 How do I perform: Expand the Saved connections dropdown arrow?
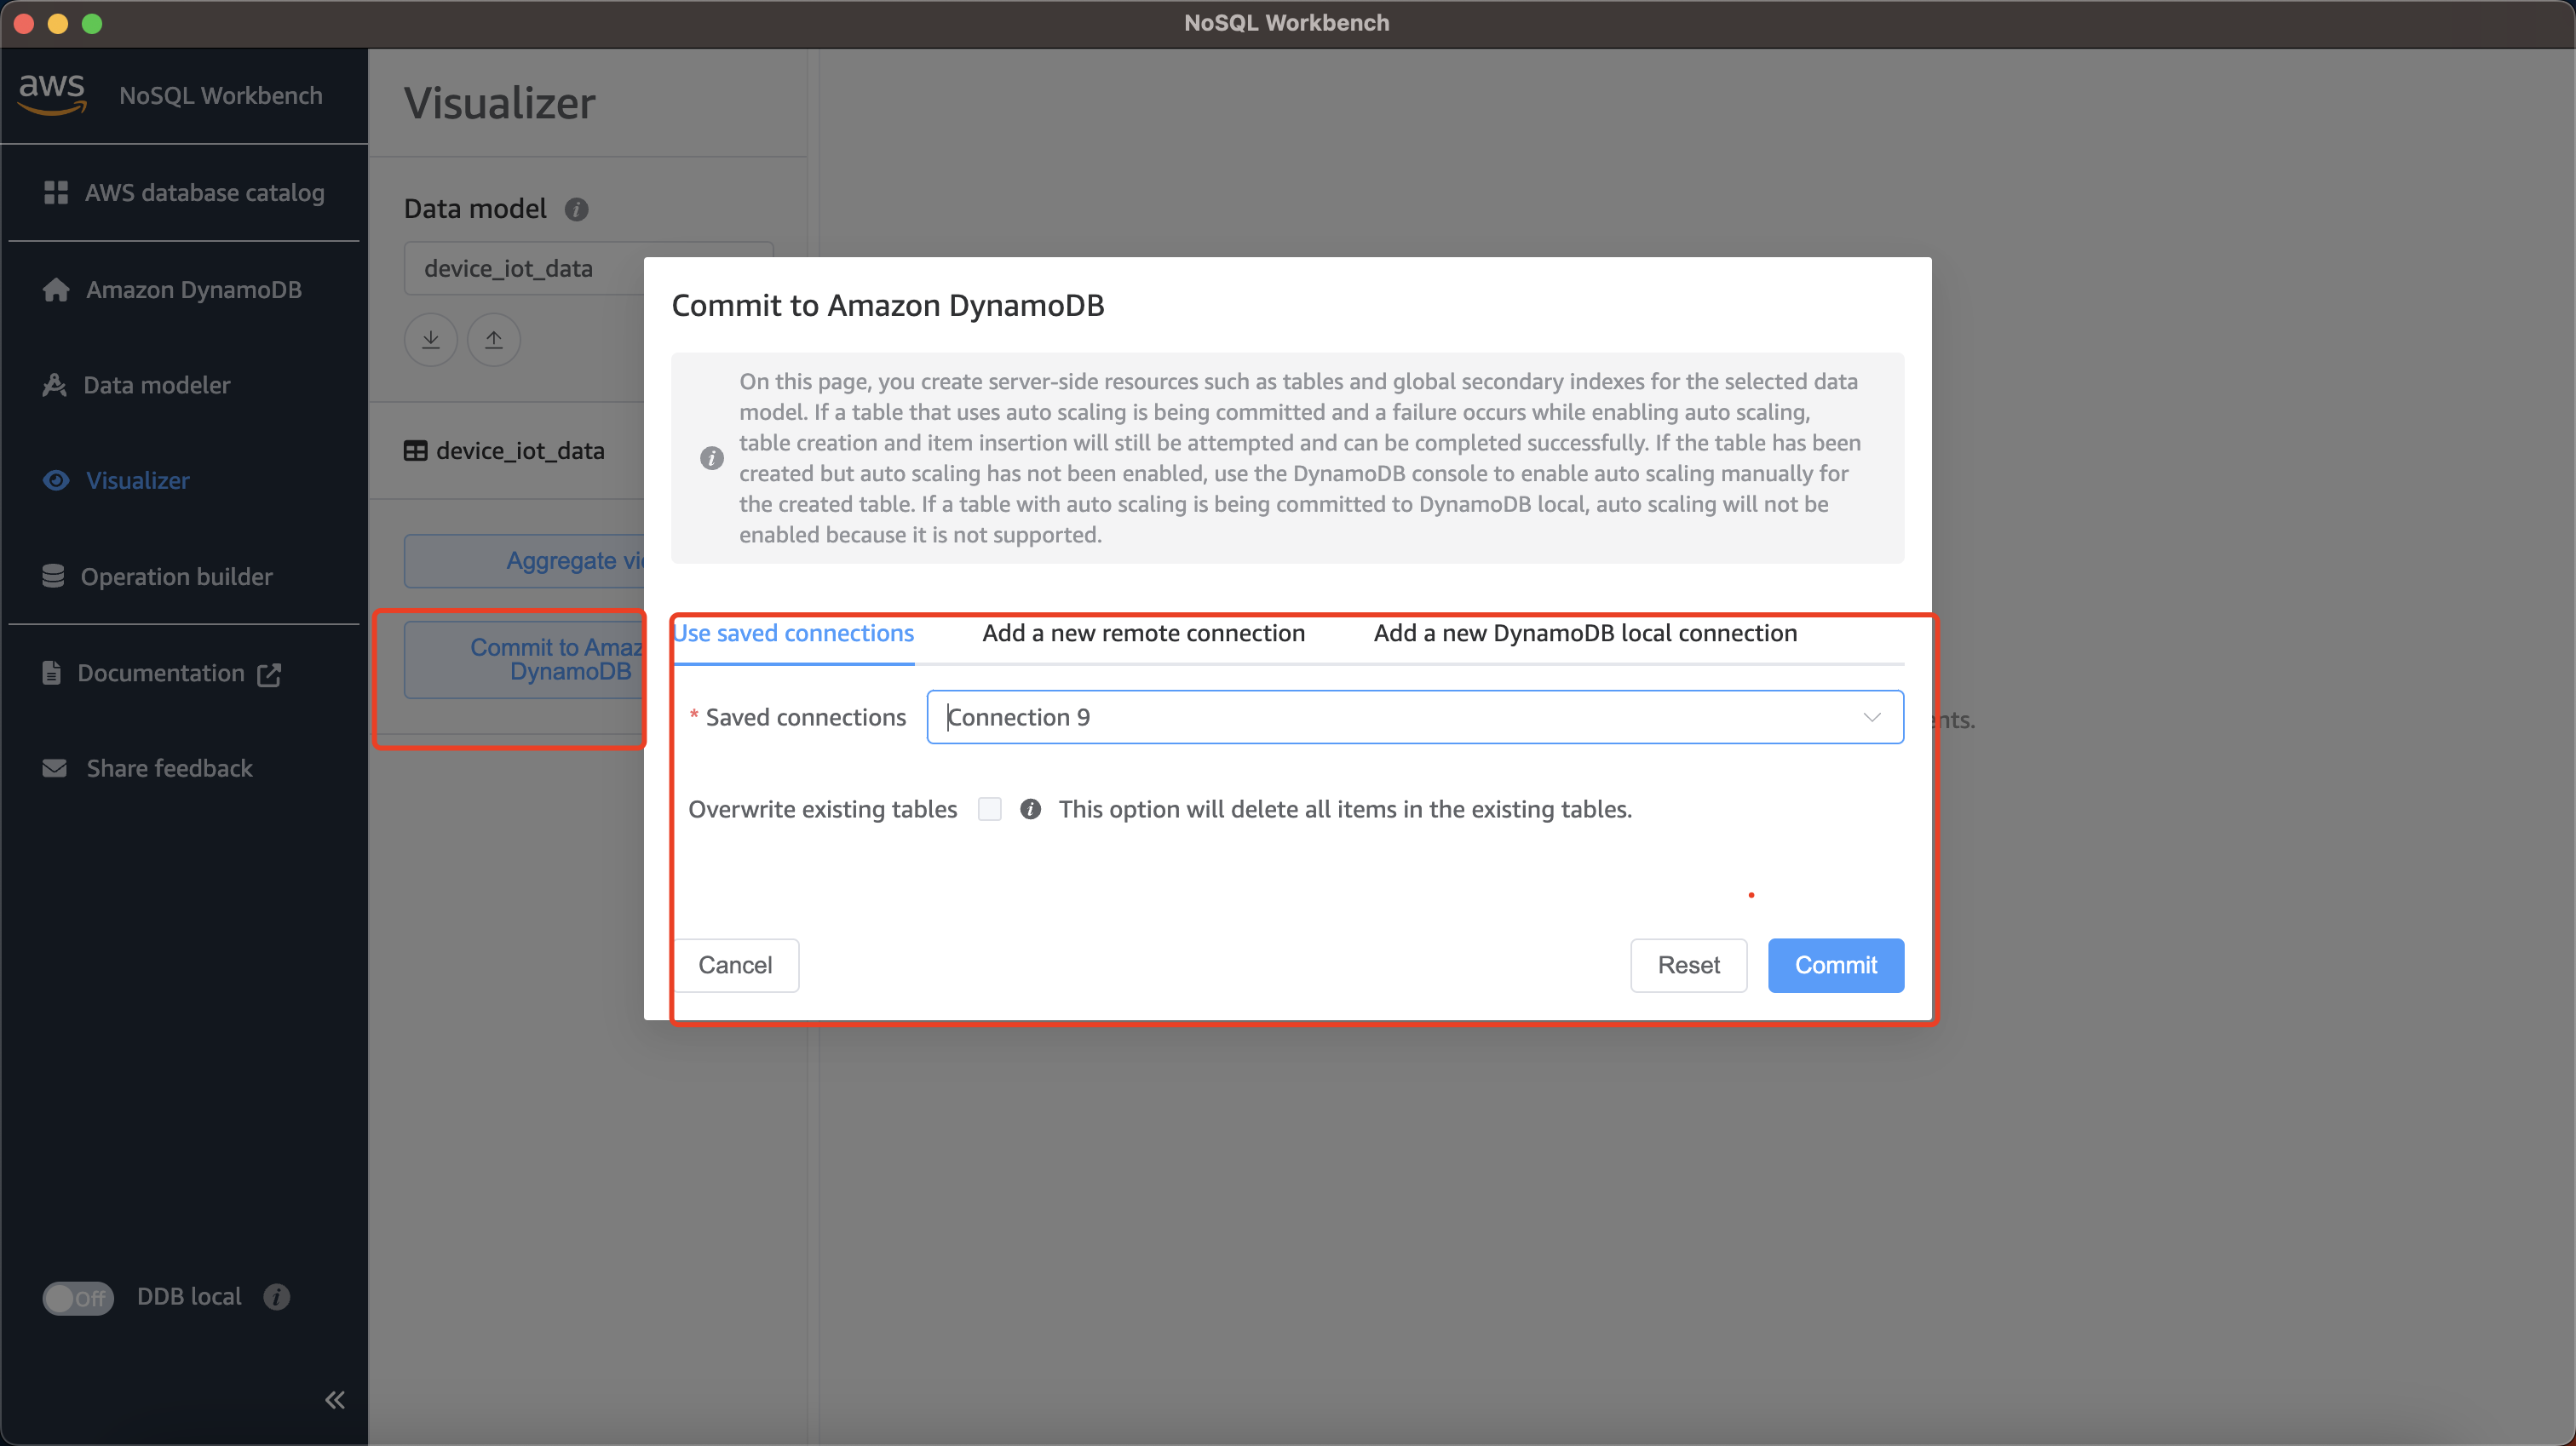[1872, 717]
